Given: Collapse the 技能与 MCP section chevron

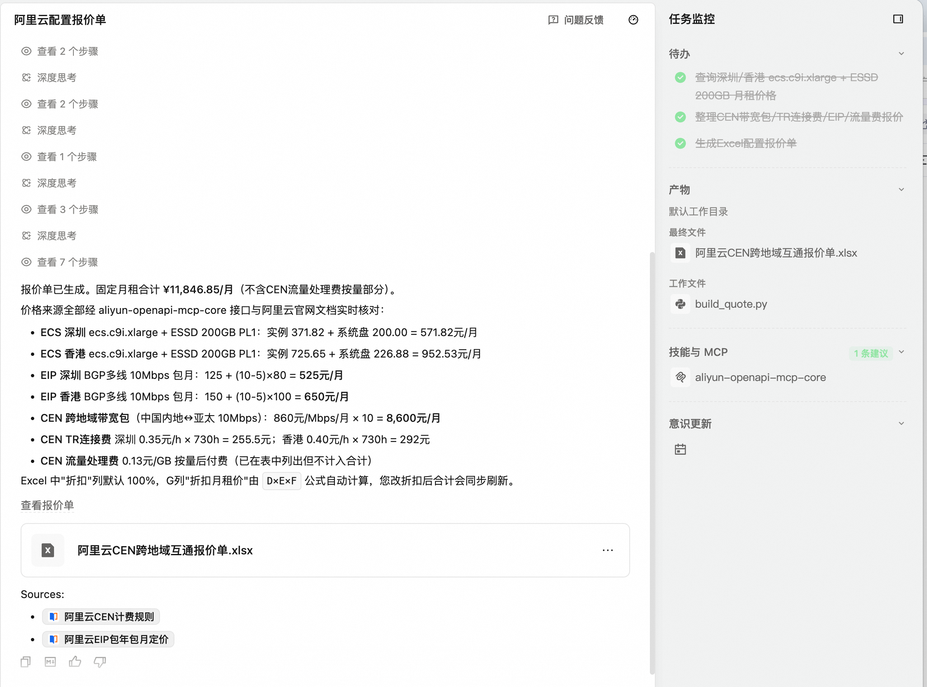Looking at the screenshot, I should point(901,352).
